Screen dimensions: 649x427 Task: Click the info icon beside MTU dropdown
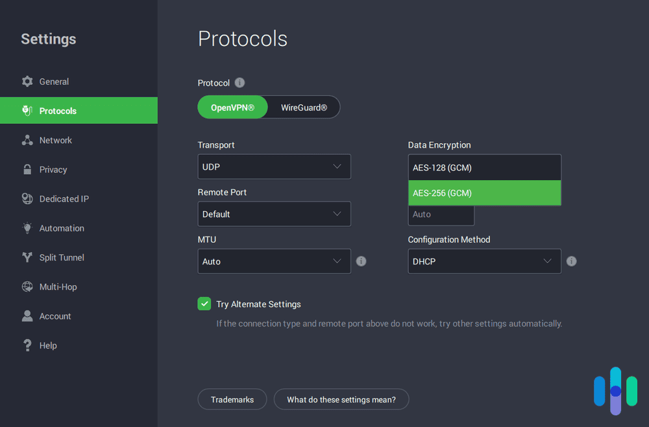click(x=361, y=261)
